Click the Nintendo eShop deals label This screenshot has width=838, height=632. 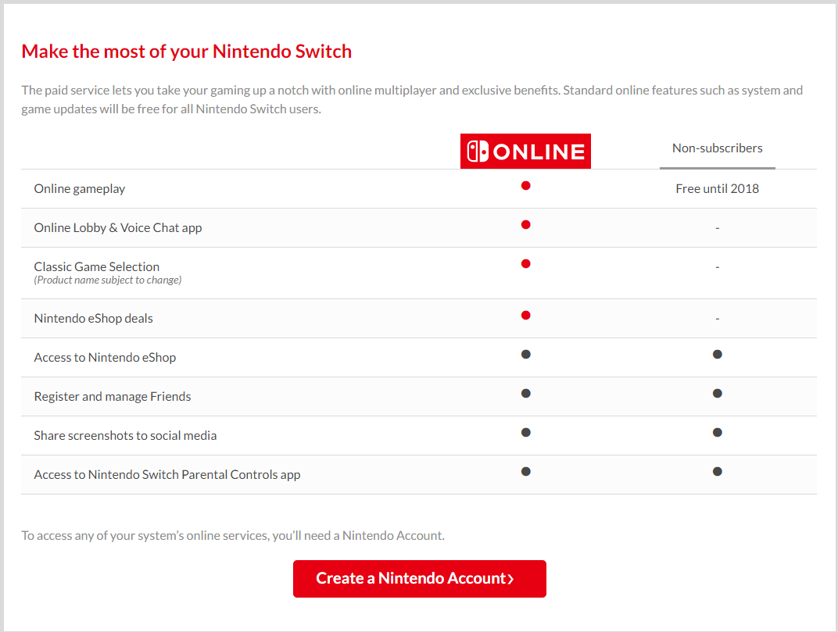coord(94,319)
